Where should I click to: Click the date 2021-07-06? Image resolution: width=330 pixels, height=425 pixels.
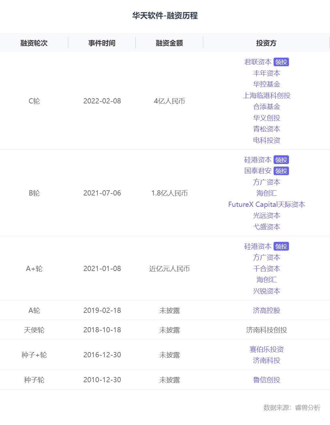tap(102, 193)
